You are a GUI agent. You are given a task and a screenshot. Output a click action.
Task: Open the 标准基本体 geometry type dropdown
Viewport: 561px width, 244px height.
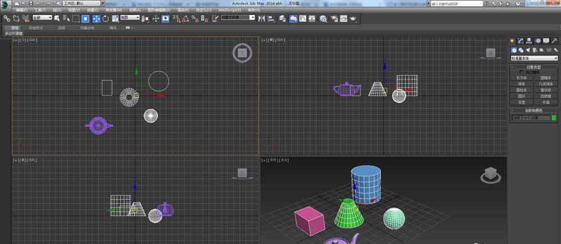[x=534, y=58]
